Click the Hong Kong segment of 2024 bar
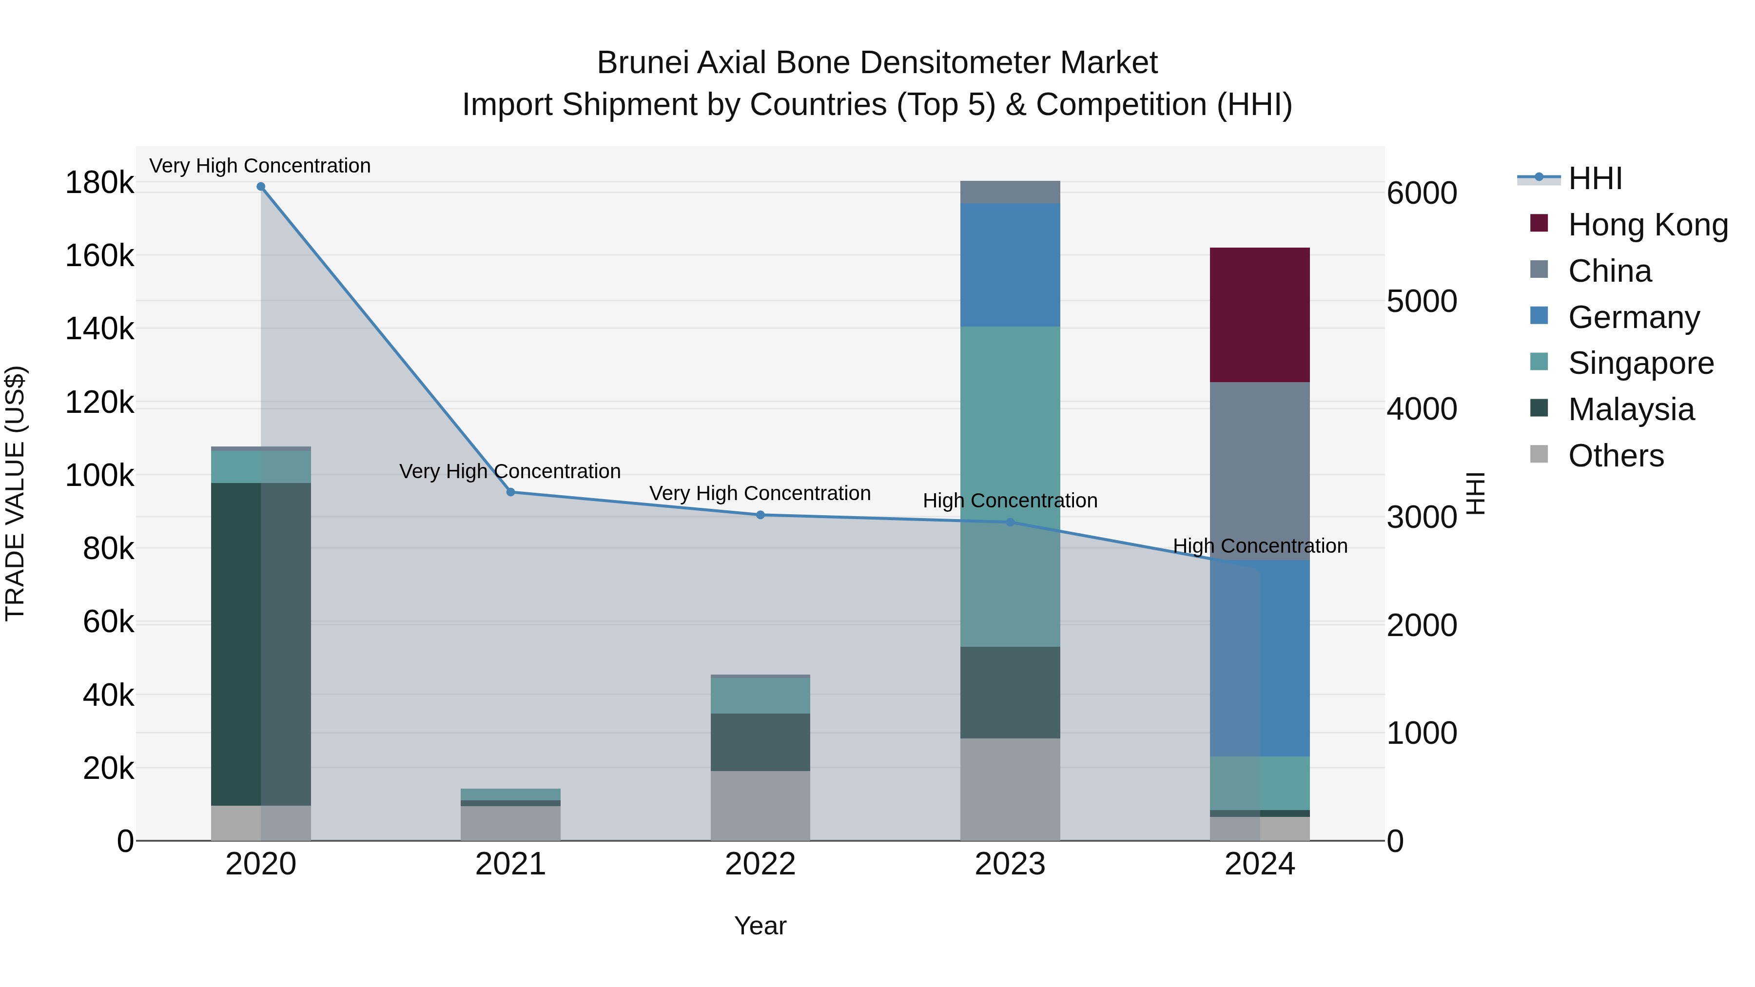The height and width of the screenshot is (987, 1755). 1260,315
